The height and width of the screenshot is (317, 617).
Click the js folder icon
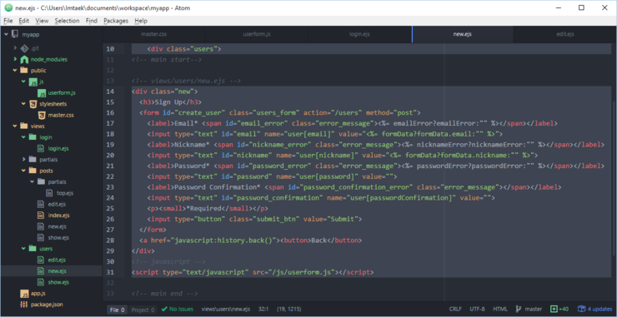pos(33,82)
